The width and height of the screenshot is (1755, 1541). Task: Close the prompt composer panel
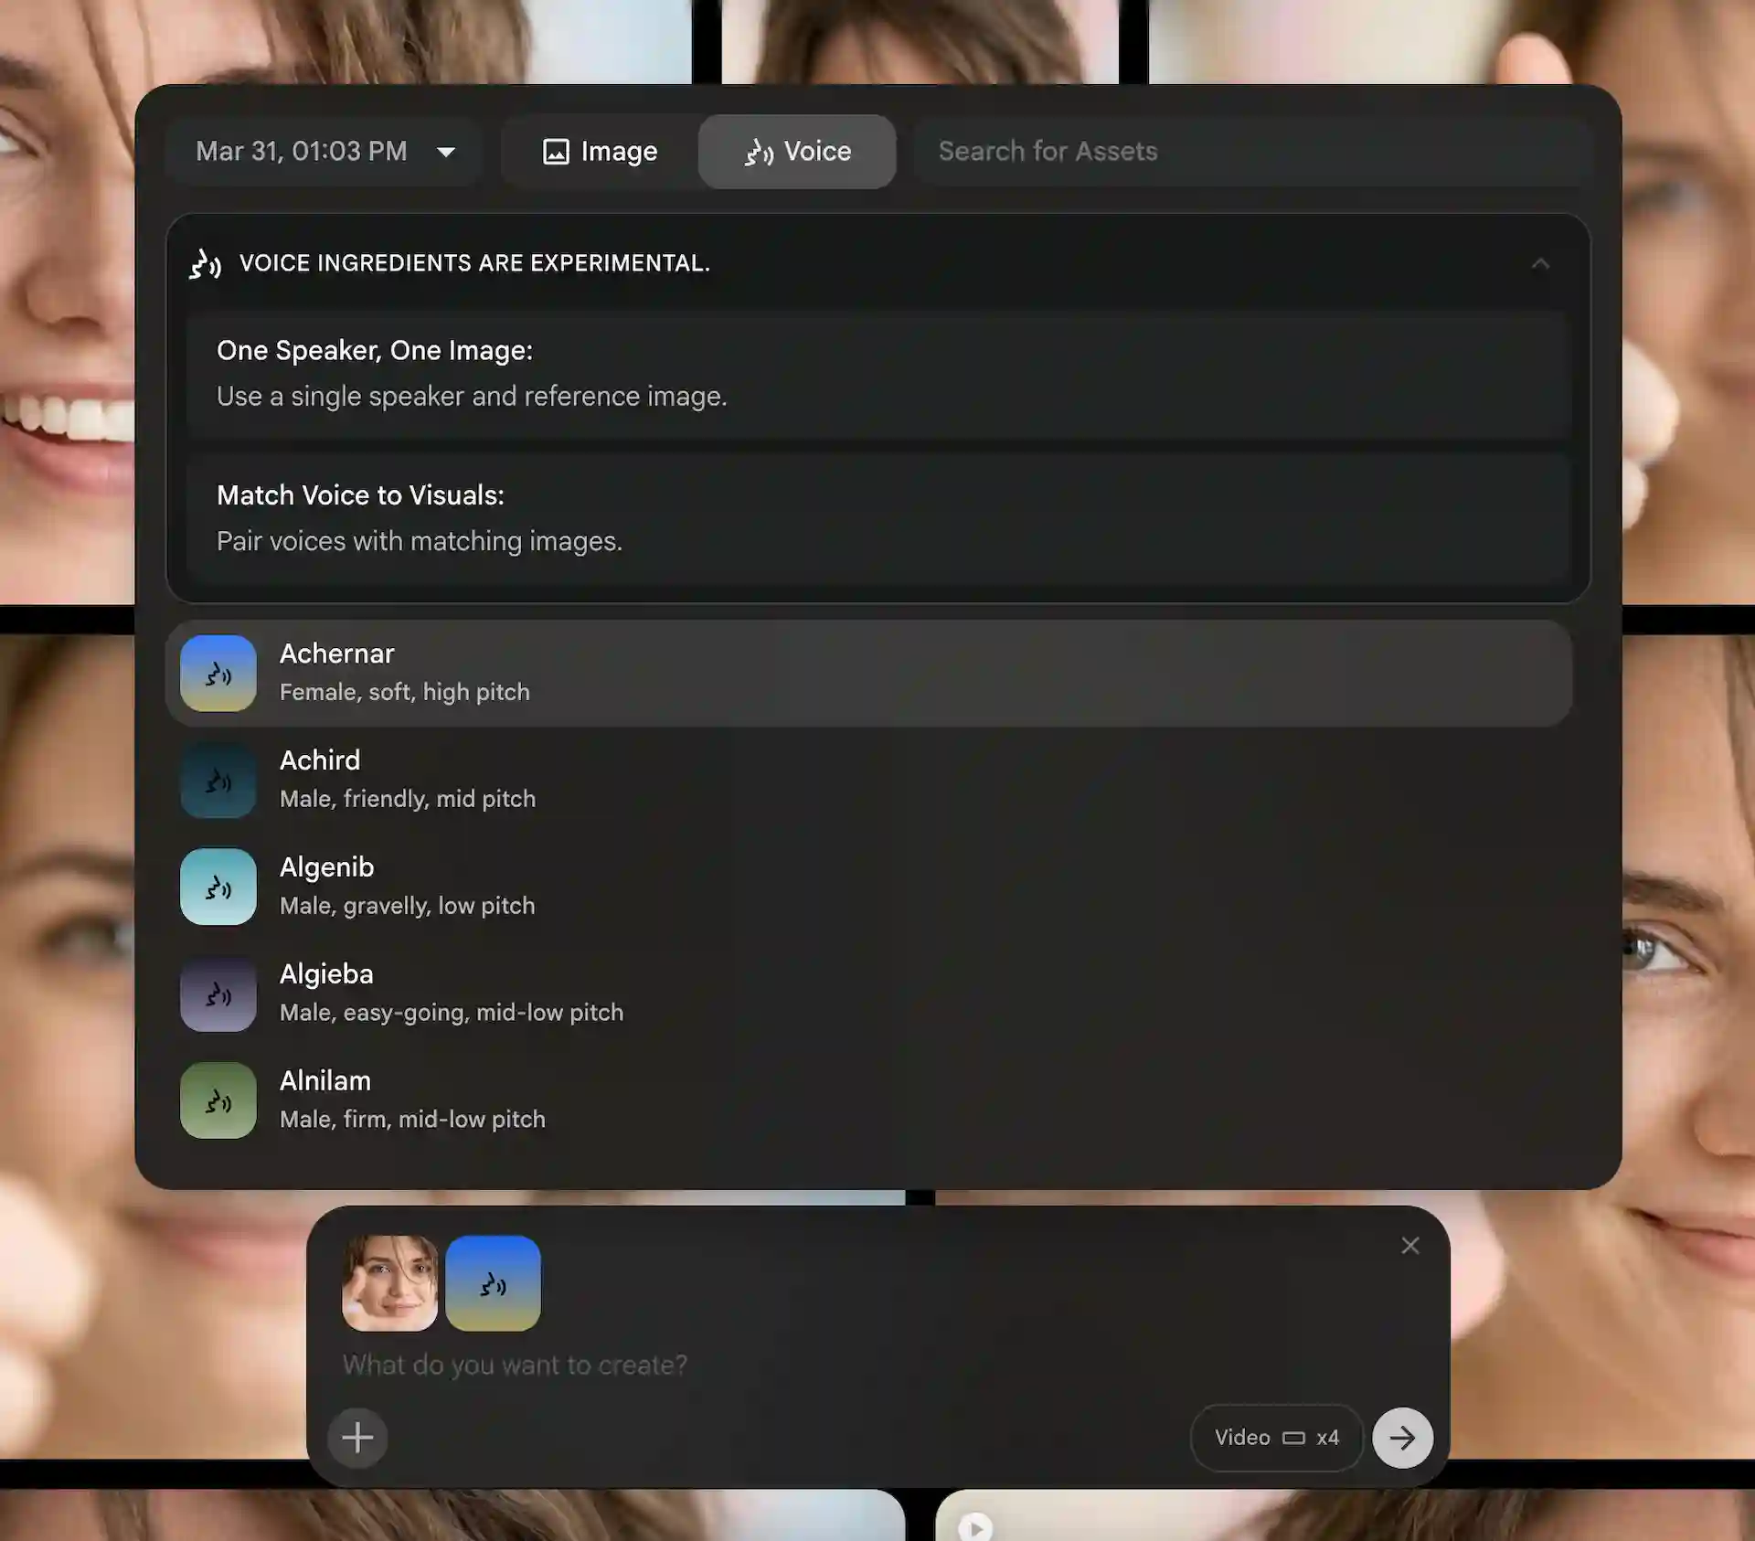(x=1409, y=1246)
